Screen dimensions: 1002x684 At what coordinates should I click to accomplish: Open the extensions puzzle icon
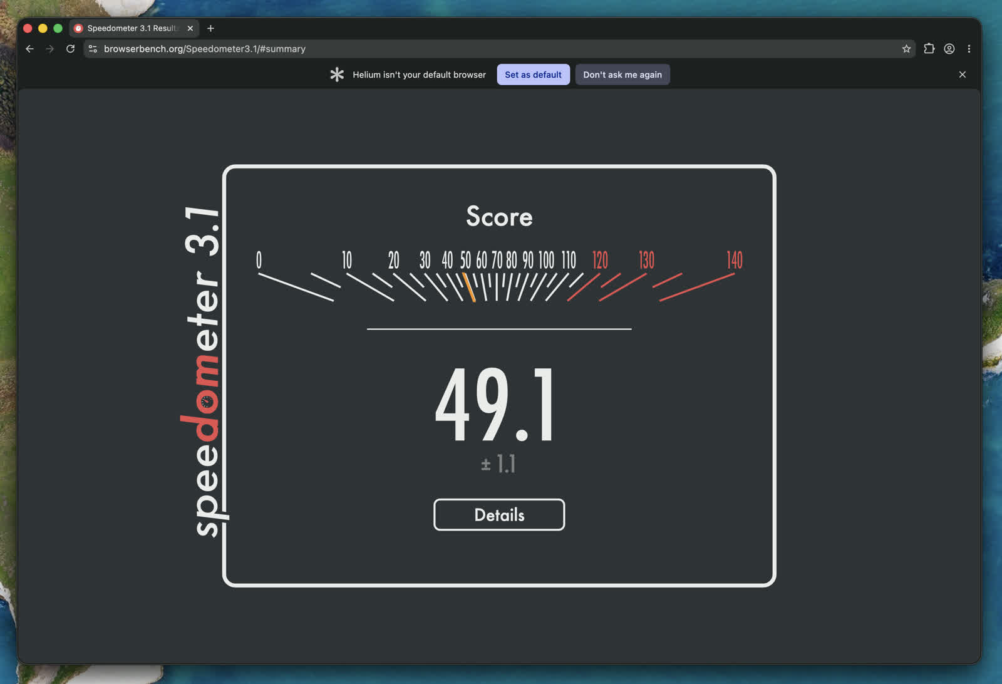(x=929, y=49)
